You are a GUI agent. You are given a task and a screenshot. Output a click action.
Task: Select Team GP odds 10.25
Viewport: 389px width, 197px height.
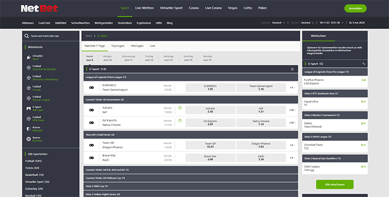tap(210, 145)
